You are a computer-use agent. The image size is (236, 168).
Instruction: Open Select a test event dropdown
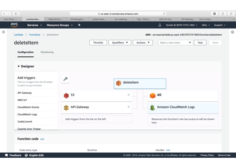(175, 43)
